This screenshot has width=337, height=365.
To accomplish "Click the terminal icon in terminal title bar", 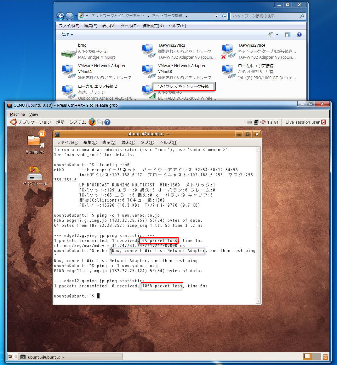I will coord(57,134).
